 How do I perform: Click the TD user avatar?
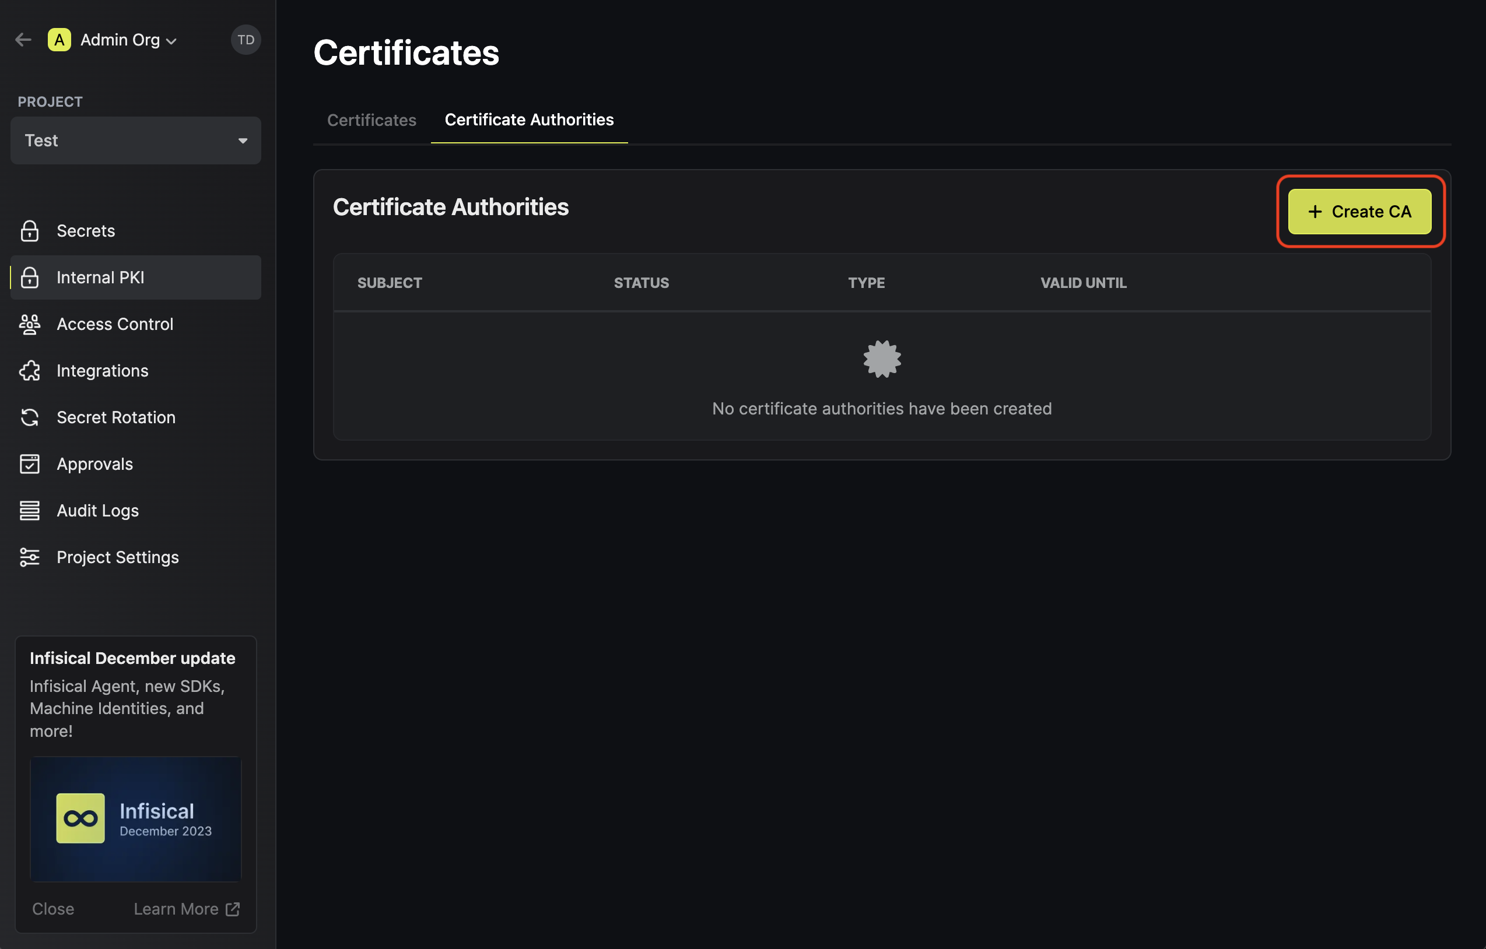pos(246,40)
